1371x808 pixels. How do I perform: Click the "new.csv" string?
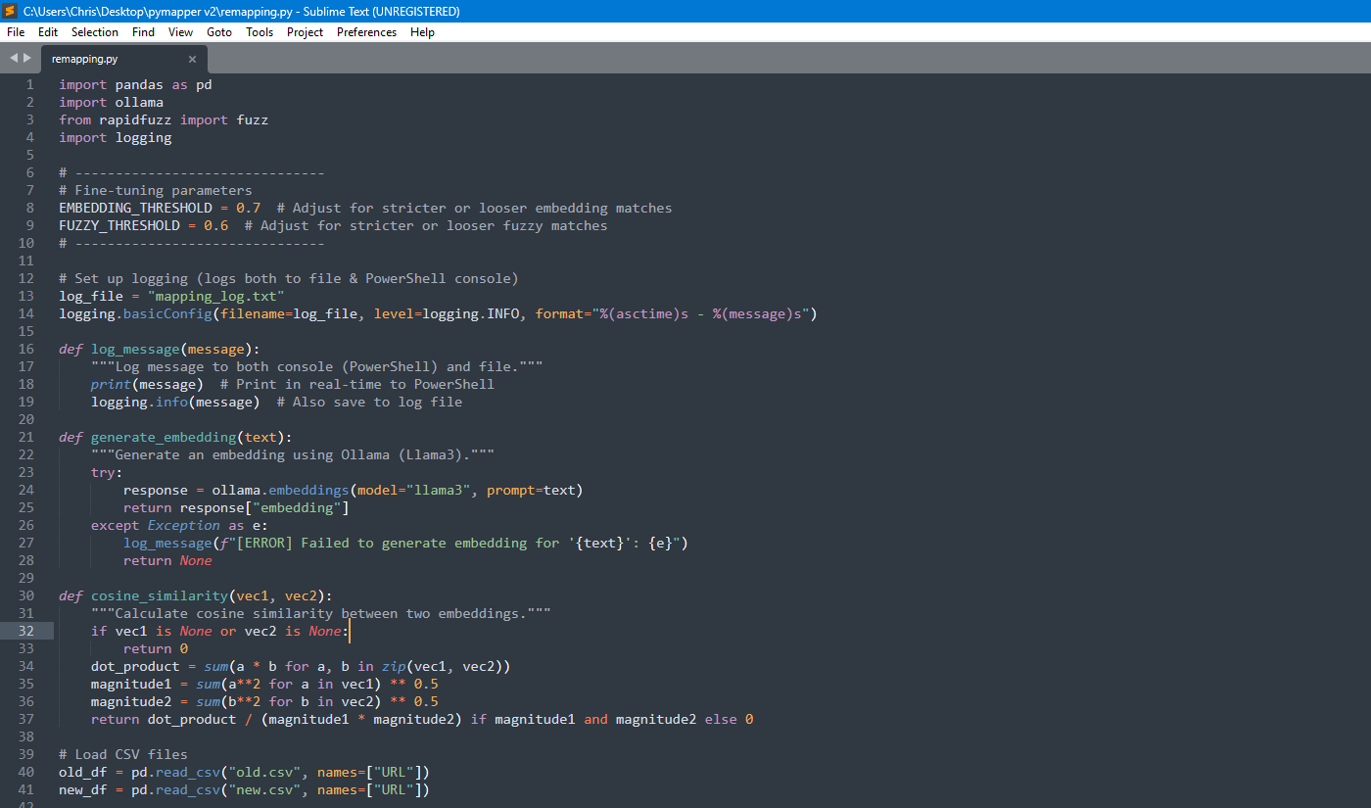pyautogui.click(x=264, y=789)
